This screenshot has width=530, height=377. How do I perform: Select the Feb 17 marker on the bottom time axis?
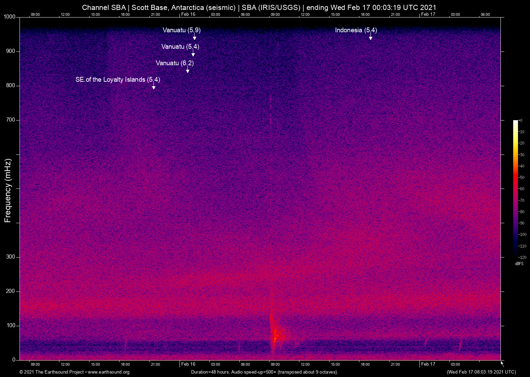click(x=428, y=364)
